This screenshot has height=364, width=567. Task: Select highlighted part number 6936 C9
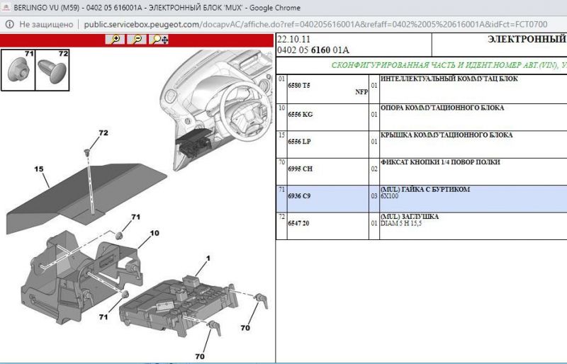[299, 195]
